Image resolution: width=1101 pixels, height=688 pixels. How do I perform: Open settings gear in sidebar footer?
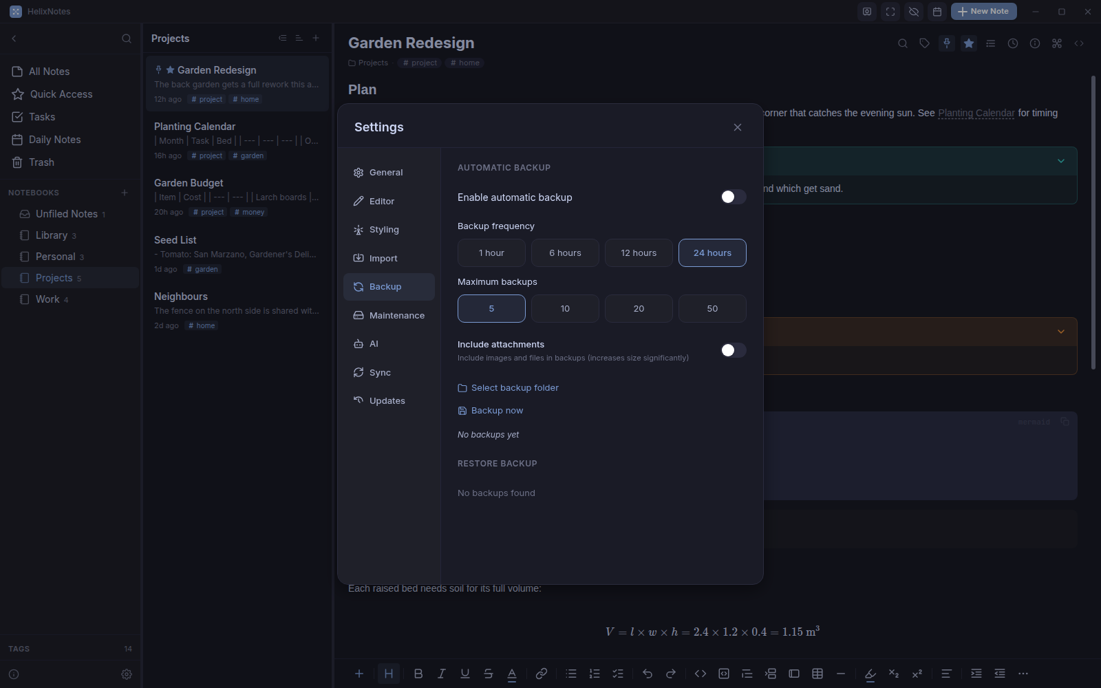(x=127, y=674)
